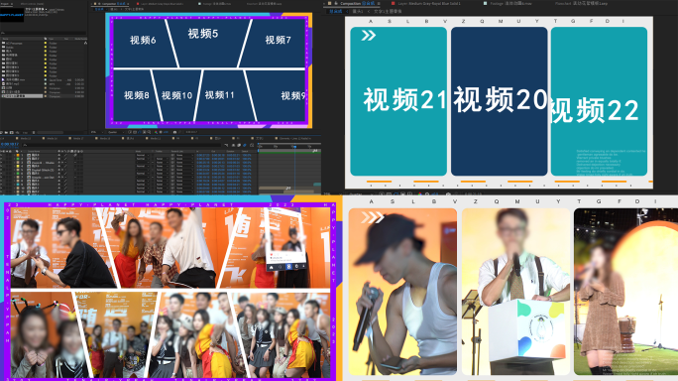Image resolution: width=678 pixels, height=381 pixels.
Task: Select the Flowchart tab in the right viewer
Action: [x=581, y=3]
